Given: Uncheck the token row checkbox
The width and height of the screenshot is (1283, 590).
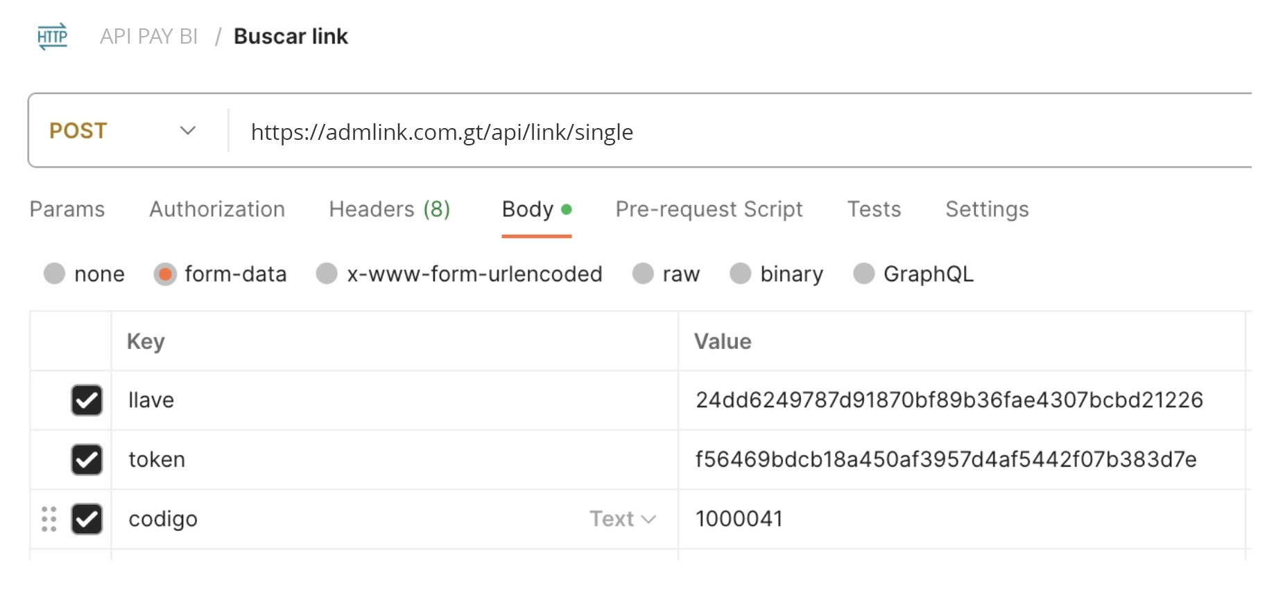Looking at the screenshot, I should point(87,460).
